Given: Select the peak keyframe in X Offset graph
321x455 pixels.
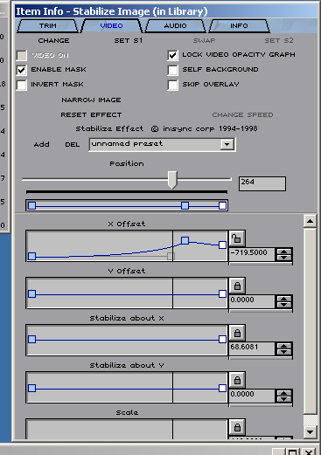Looking at the screenshot, I should (x=185, y=240).
